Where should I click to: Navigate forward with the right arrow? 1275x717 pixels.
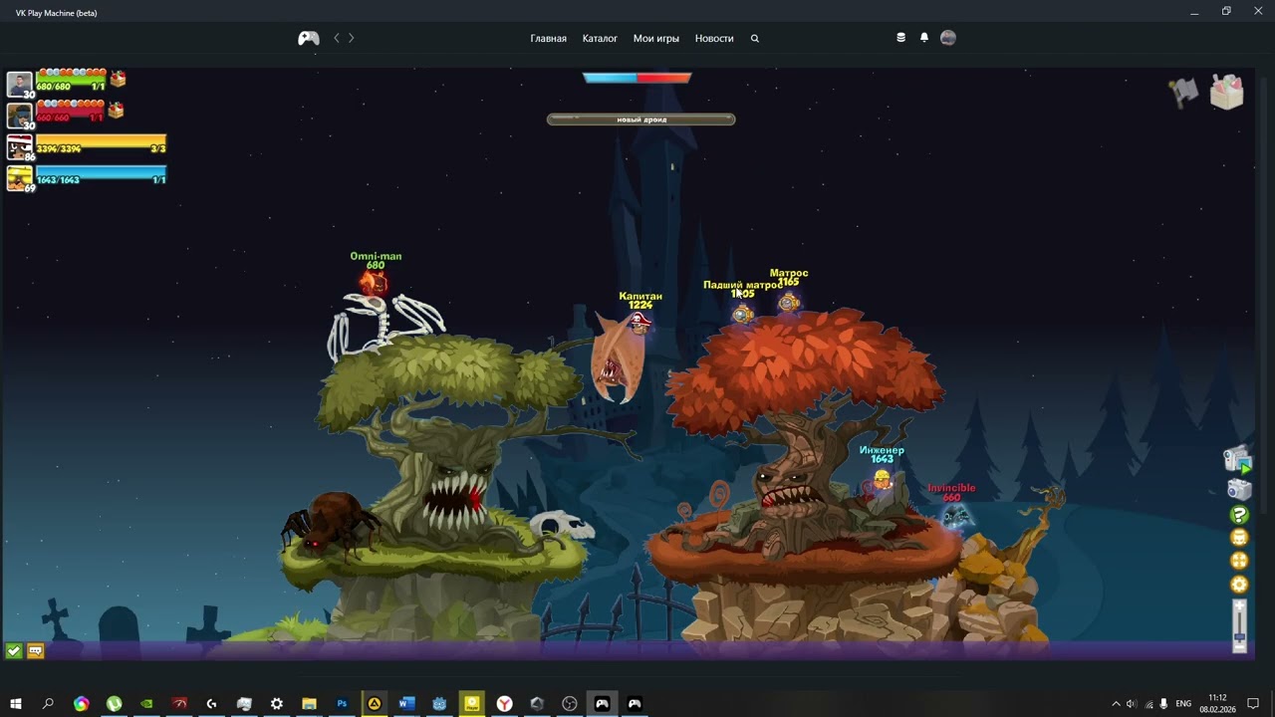point(351,38)
